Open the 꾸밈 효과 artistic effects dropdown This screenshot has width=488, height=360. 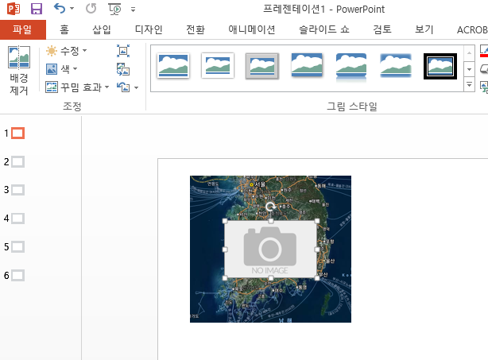click(77, 87)
